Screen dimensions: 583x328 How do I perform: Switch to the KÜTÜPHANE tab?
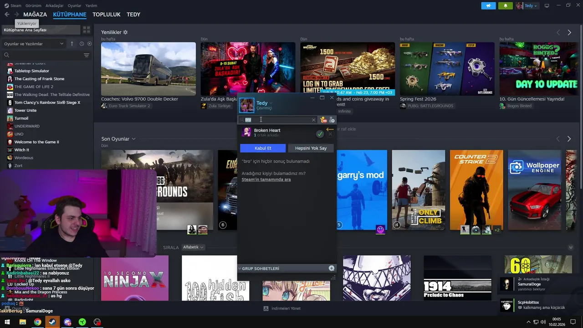(x=70, y=15)
